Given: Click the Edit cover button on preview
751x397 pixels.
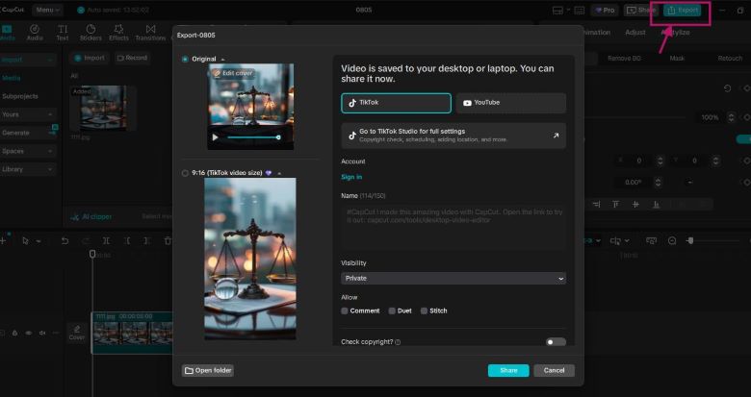Looking at the screenshot, I should pos(233,74).
